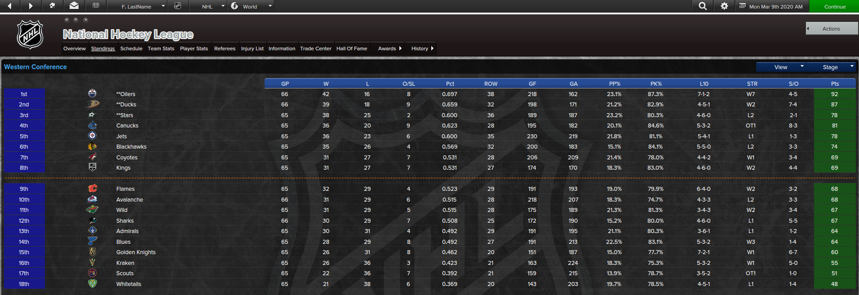Viewport: 859px width, 295px height.
Task: Click the Kraken team logo
Action: pyautogui.click(x=92, y=262)
